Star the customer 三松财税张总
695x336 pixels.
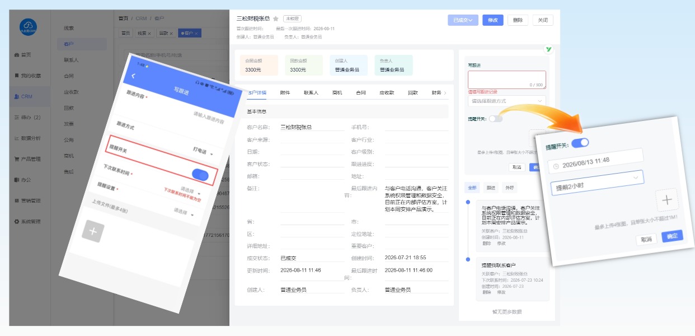275,18
